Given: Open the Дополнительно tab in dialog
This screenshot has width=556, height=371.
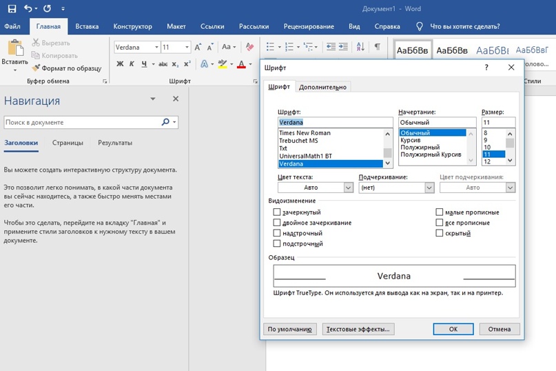Looking at the screenshot, I should [322, 87].
